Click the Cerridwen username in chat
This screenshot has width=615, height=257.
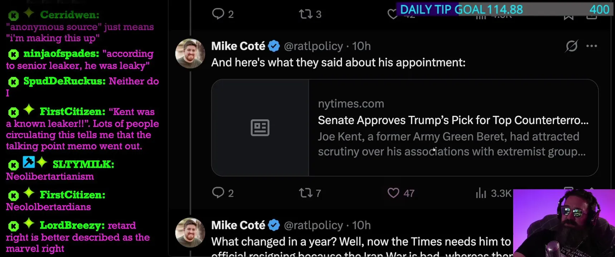click(69, 15)
